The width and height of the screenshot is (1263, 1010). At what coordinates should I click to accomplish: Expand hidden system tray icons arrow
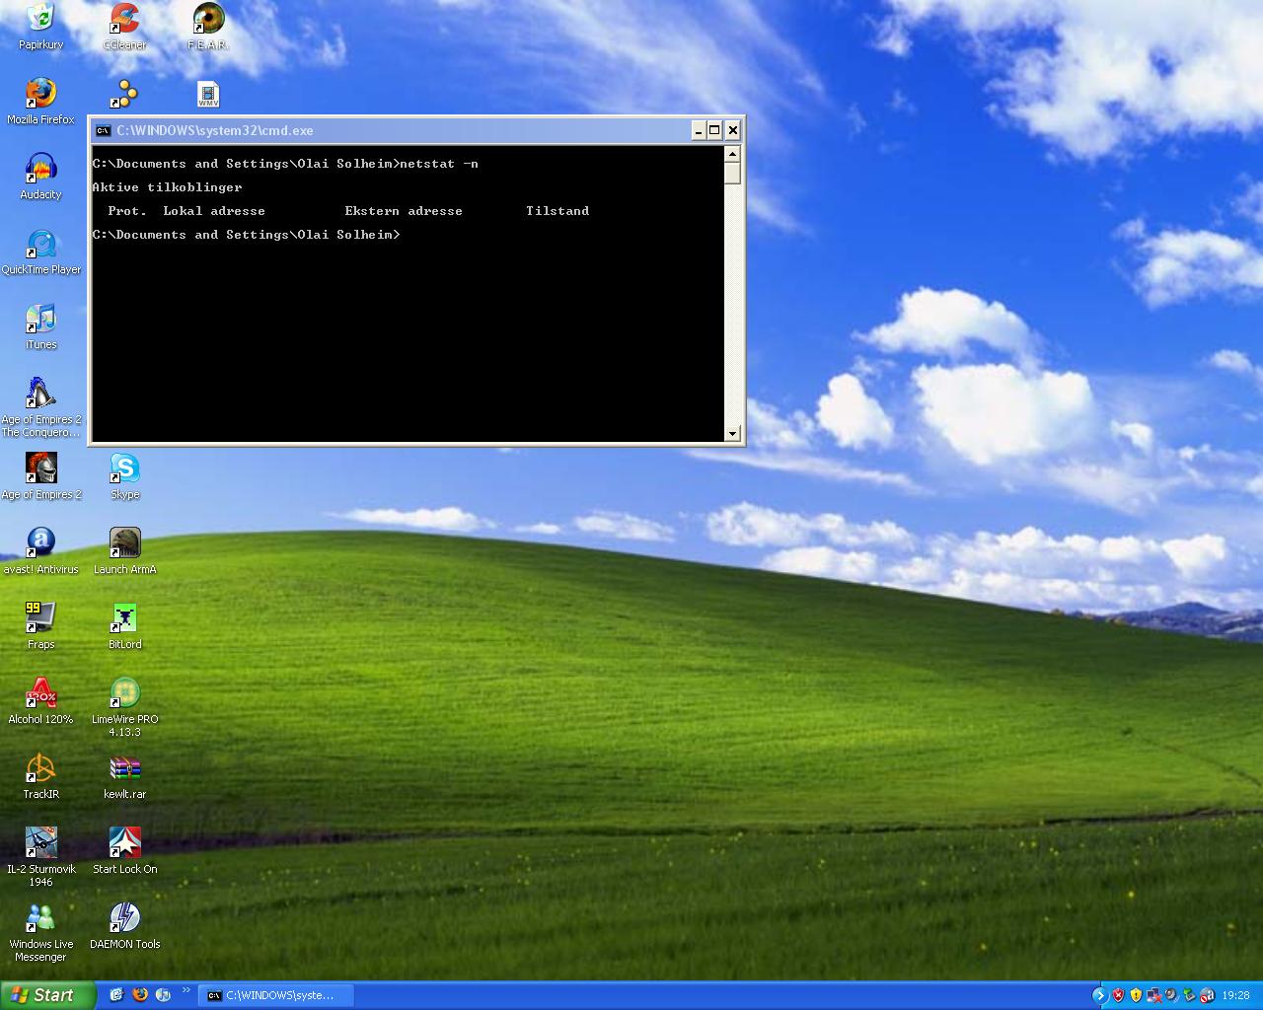coord(1100,995)
